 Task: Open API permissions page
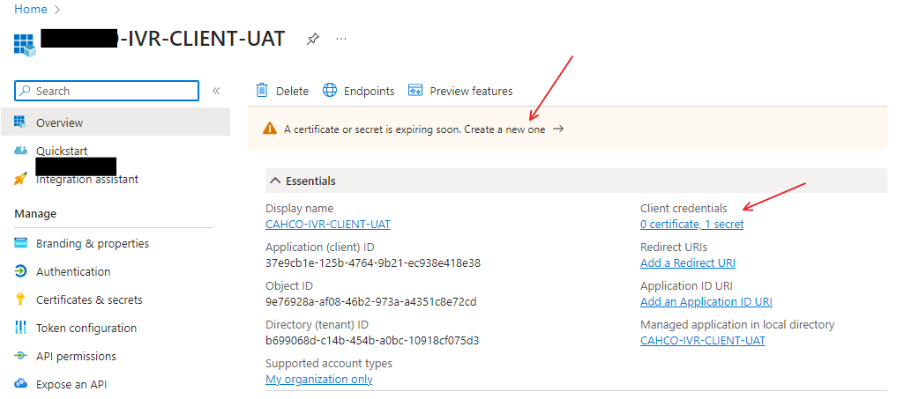click(76, 356)
